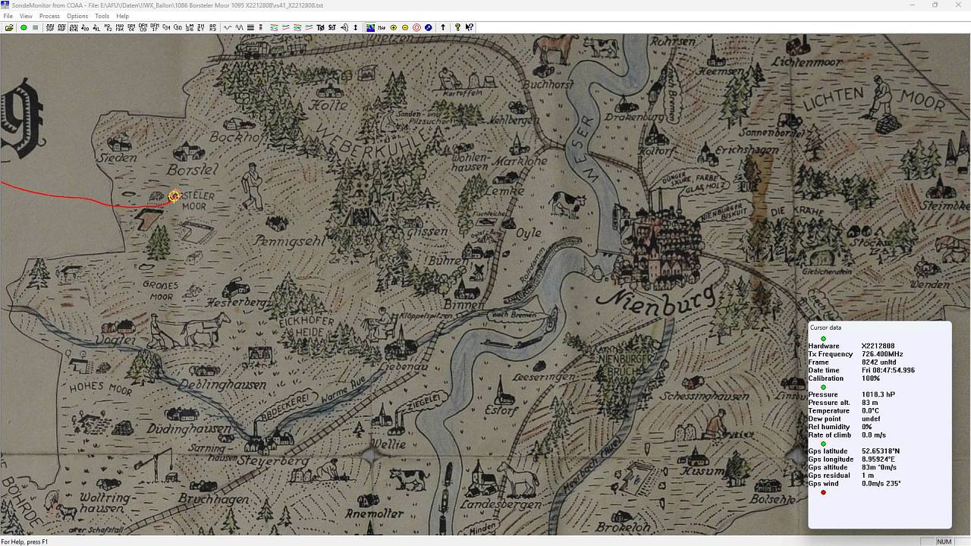
Task: Open the Process menu
Action: coord(49,16)
